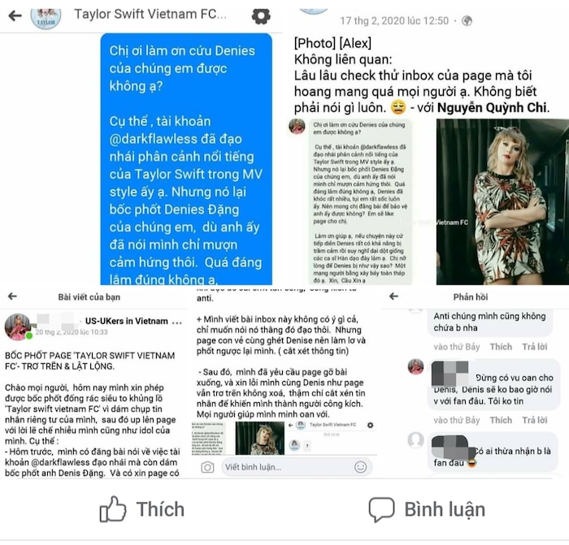Screen dimensions: 569x545
Task: Open the US-UKers in Vietnam group link
Action: (x=127, y=321)
